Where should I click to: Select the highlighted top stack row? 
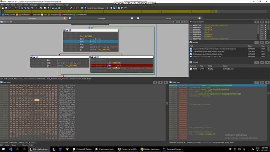[x=218, y=85]
